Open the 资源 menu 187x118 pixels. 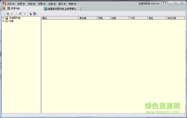[21, 4]
